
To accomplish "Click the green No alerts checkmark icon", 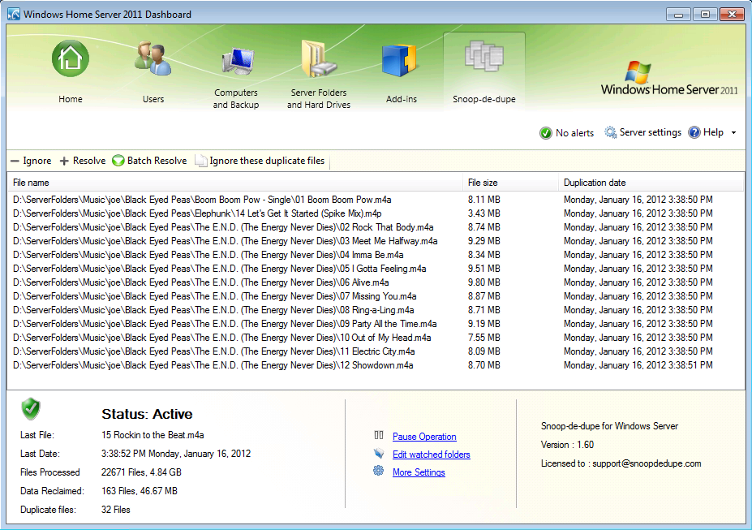I will click(545, 133).
